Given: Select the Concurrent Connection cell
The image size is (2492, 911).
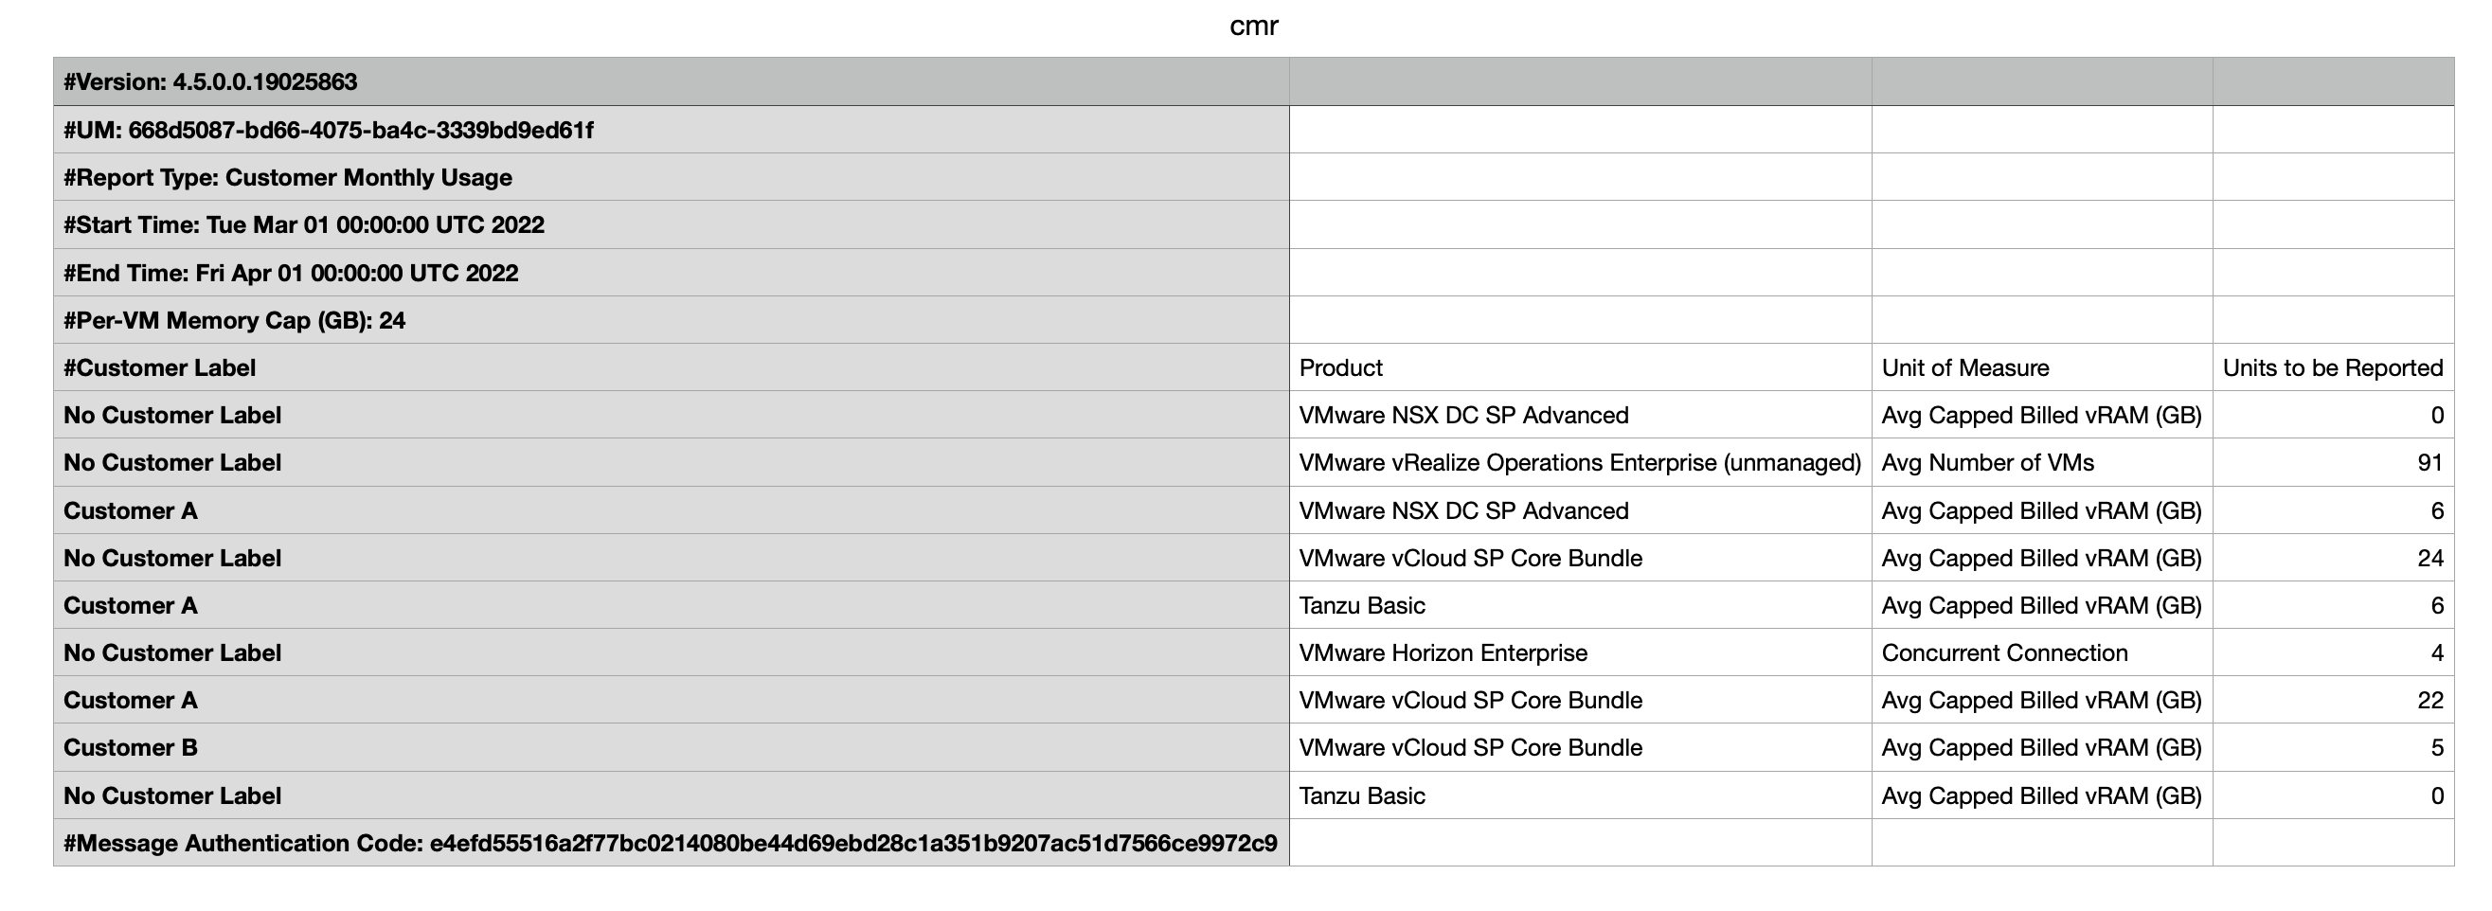Looking at the screenshot, I should (2003, 652).
